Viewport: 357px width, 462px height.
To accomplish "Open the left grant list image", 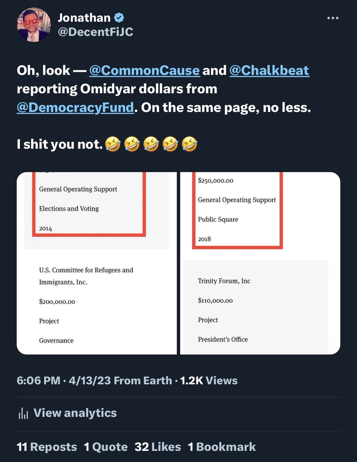I will pos(96,263).
